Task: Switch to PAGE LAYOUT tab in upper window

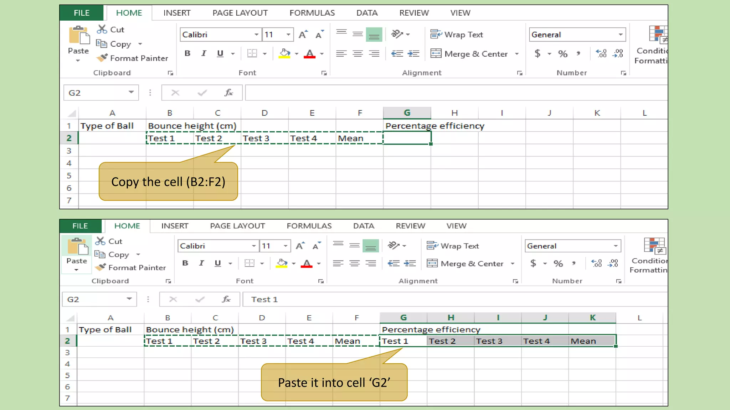Action: (x=240, y=13)
